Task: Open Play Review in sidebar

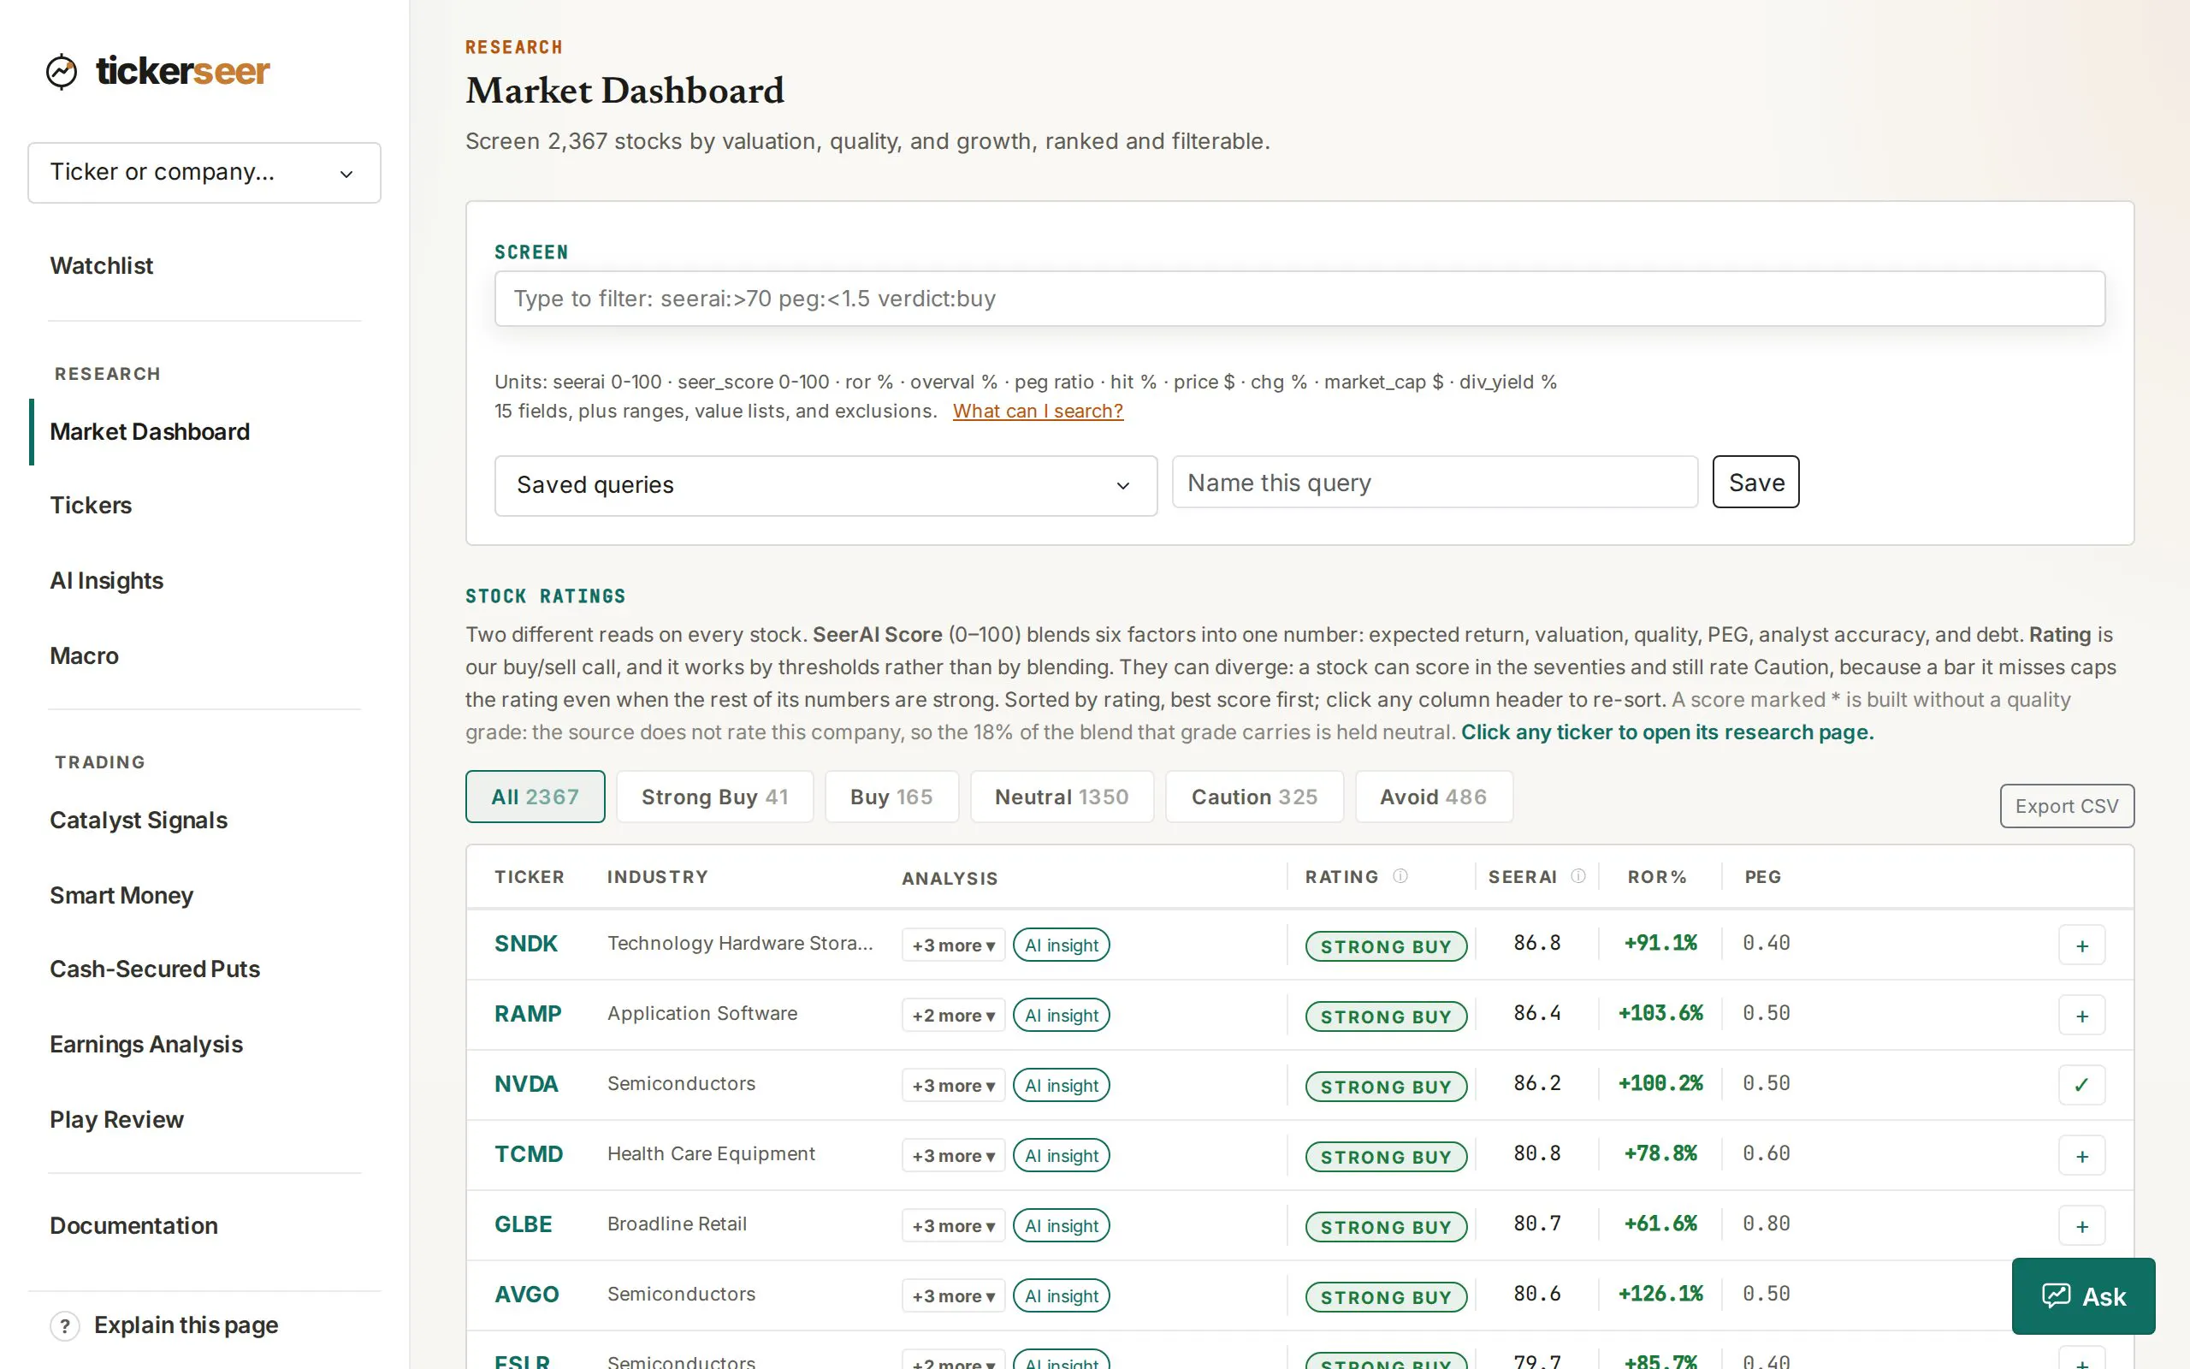Action: [x=116, y=1119]
